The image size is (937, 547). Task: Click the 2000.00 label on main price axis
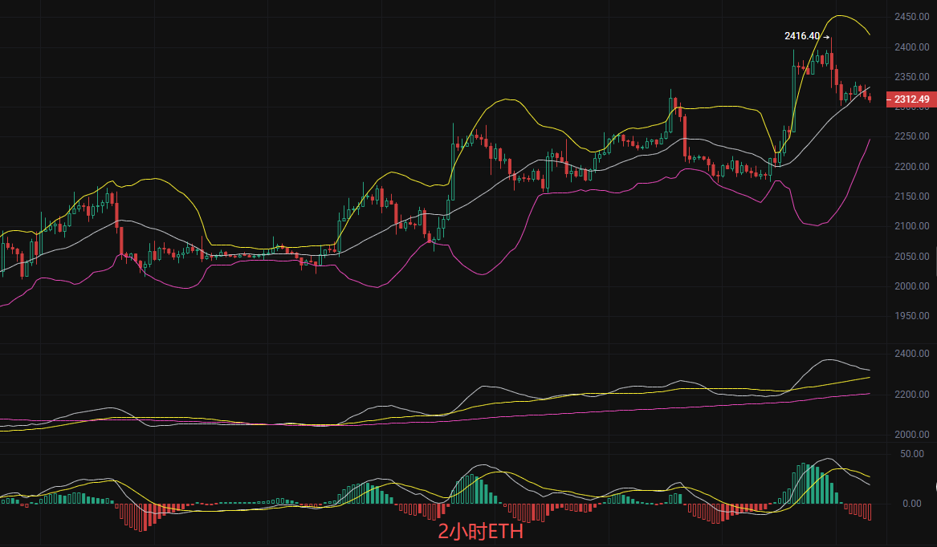[x=911, y=286]
